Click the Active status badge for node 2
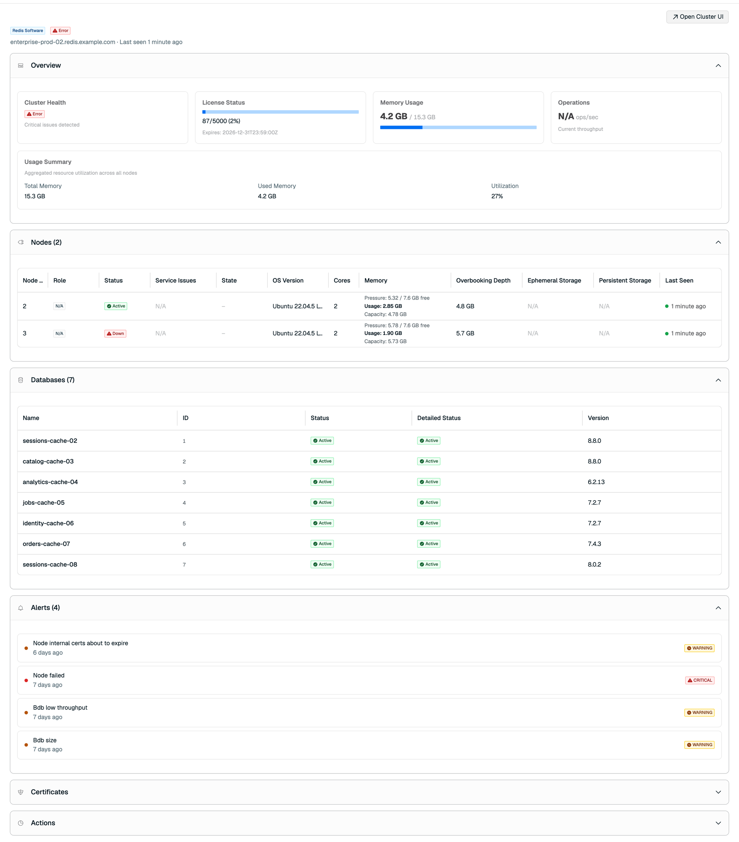This screenshot has height=842, width=739. click(116, 306)
